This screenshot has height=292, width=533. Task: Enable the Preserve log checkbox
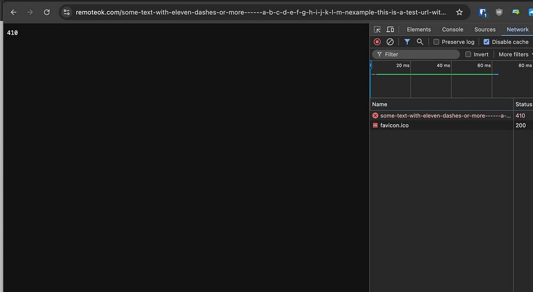pyautogui.click(x=436, y=42)
